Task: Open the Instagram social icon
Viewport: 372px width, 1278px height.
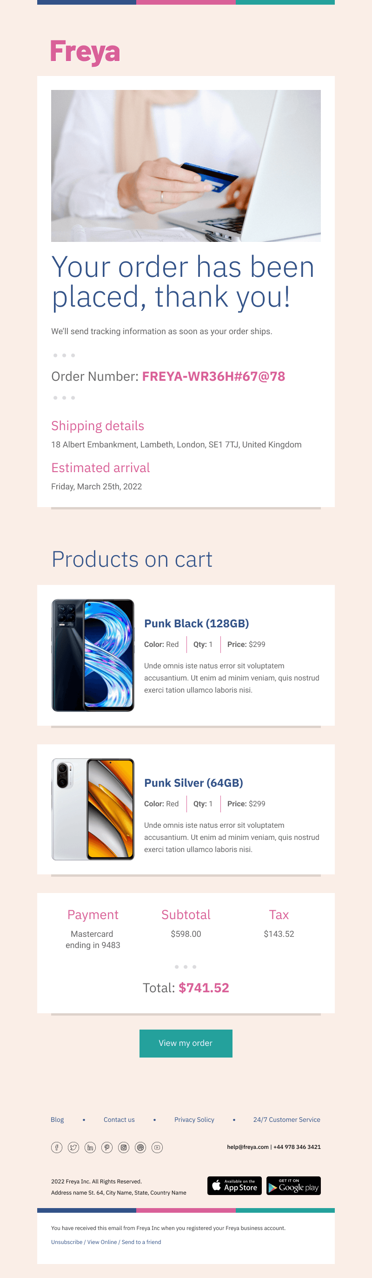Action: click(x=124, y=1147)
